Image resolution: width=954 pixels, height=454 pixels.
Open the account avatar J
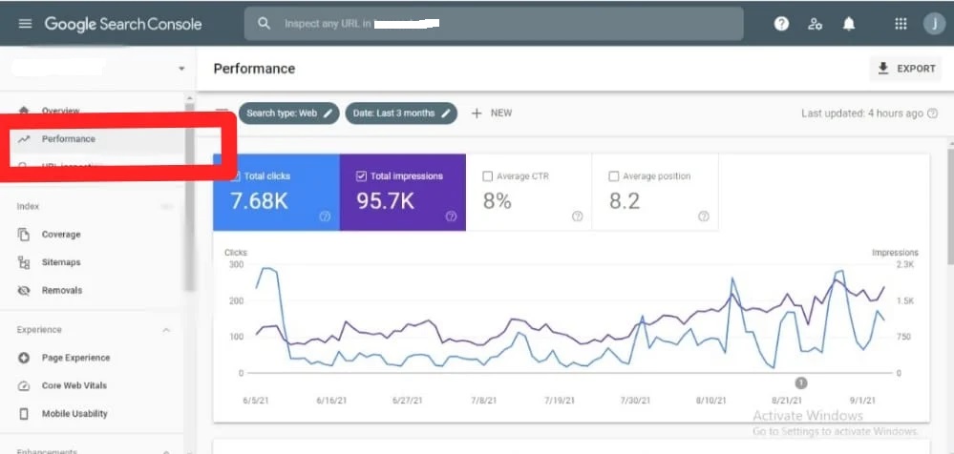[934, 24]
